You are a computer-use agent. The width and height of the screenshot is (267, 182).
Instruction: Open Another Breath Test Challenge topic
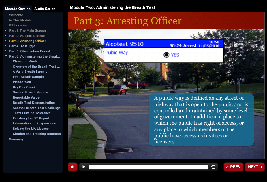point(37,108)
